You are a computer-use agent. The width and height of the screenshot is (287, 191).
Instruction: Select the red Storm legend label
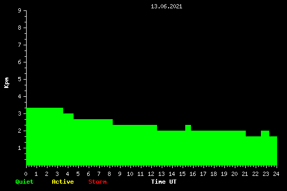(x=98, y=182)
